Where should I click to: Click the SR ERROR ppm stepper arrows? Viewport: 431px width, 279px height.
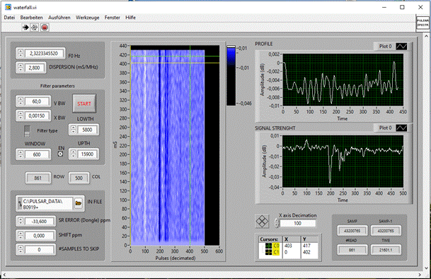(x=21, y=221)
